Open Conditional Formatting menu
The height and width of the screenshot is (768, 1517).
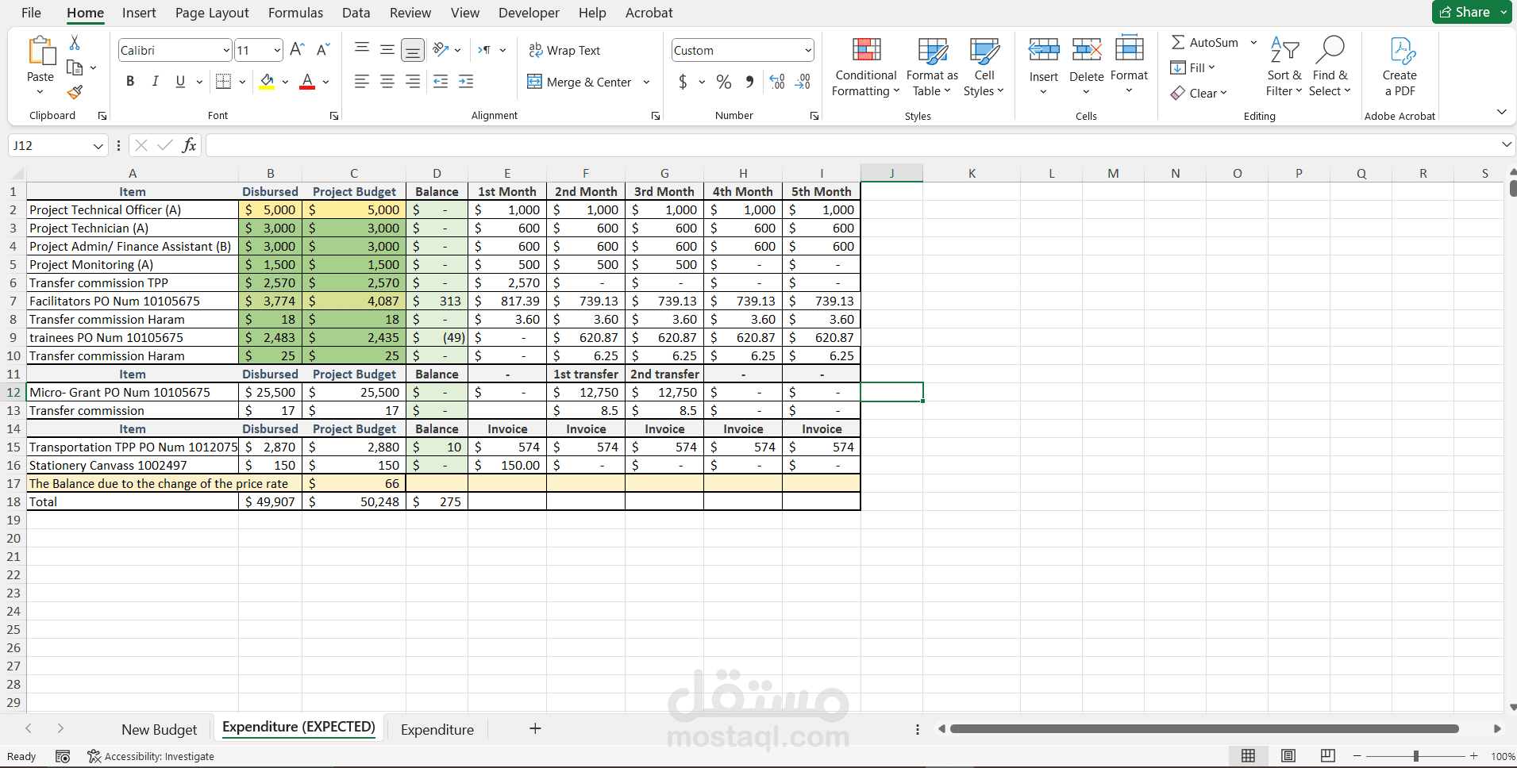click(866, 67)
